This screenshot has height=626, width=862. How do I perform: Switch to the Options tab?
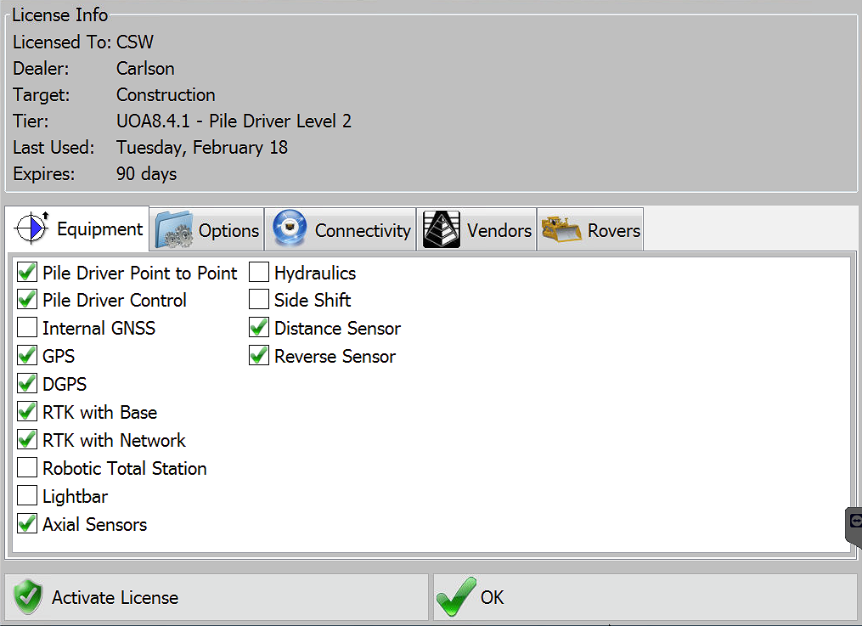point(206,228)
